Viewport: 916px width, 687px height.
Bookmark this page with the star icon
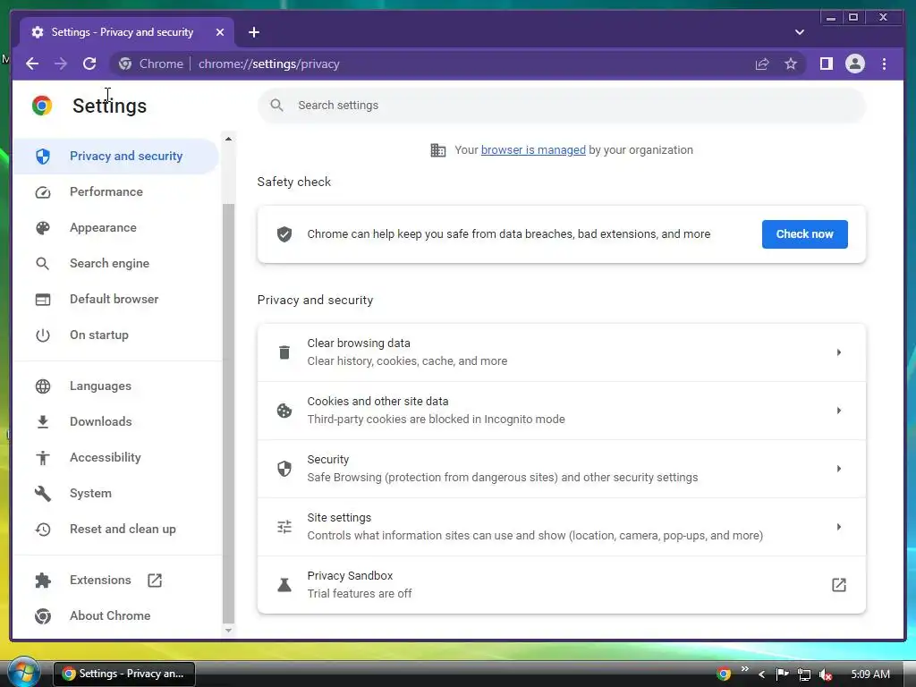791,64
